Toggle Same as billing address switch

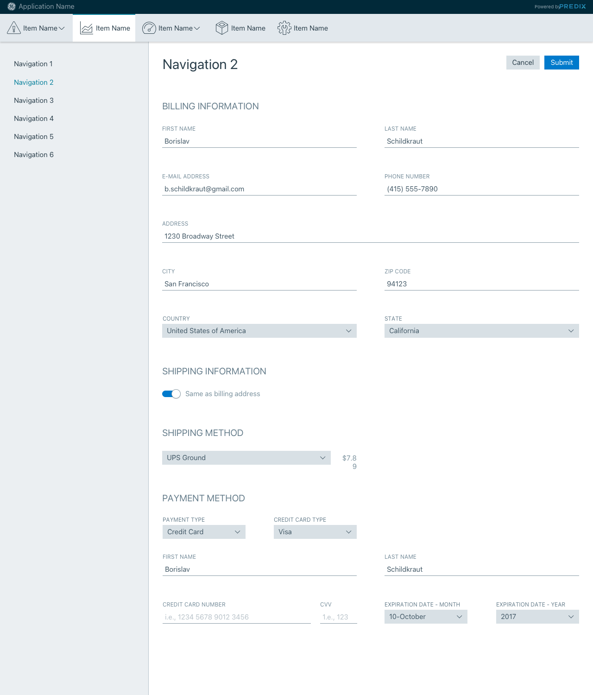[x=171, y=394]
